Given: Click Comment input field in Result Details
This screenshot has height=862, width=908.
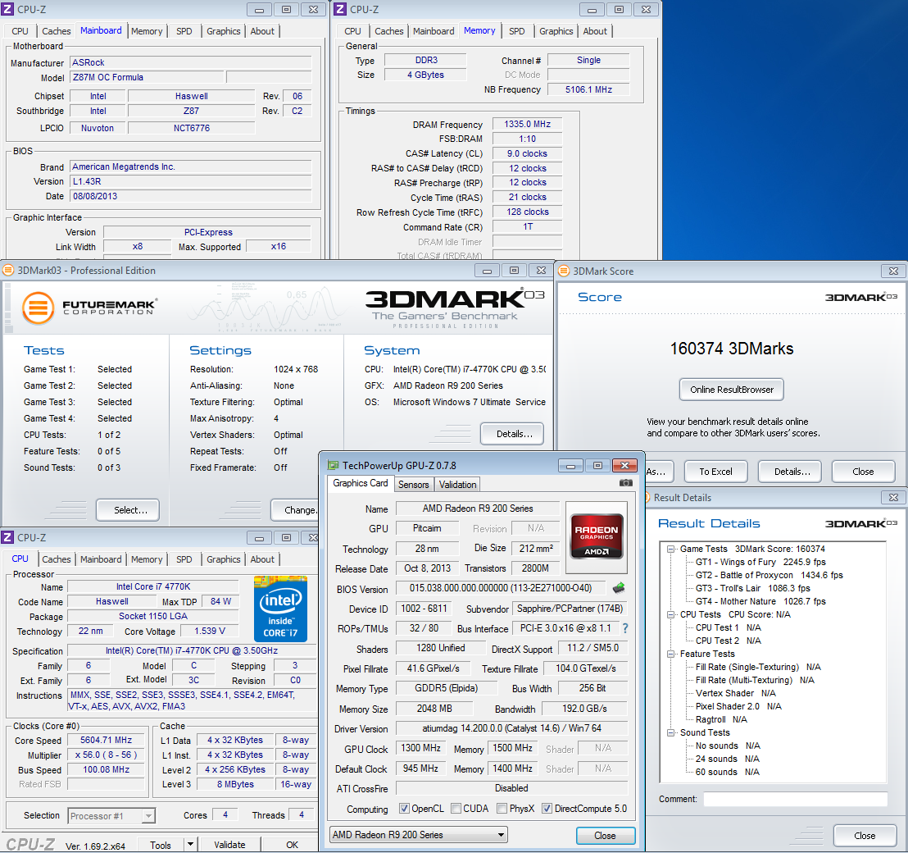Looking at the screenshot, I should (795, 800).
